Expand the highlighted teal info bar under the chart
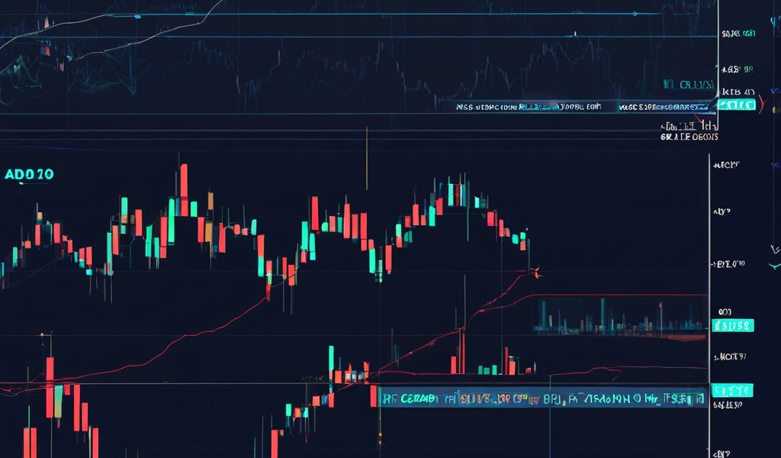Image resolution: width=781 pixels, height=458 pixels. click(540, 398)
